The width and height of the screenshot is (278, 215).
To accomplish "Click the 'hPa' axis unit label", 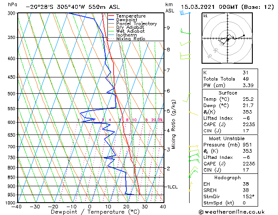I will coord(12,4).
